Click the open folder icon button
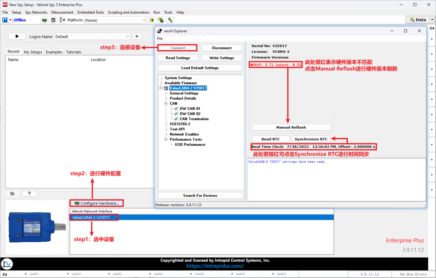The image size is (436, 278). [x=13, y=194]
